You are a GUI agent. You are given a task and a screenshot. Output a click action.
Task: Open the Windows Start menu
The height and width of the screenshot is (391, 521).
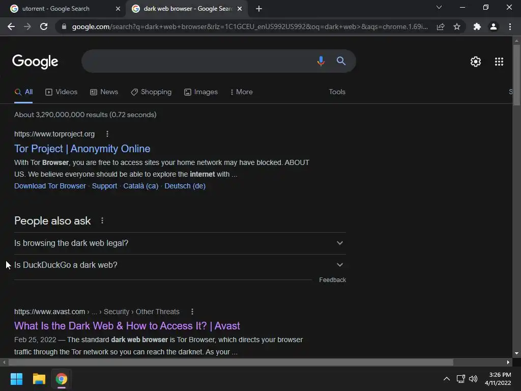tap(16, 379)
